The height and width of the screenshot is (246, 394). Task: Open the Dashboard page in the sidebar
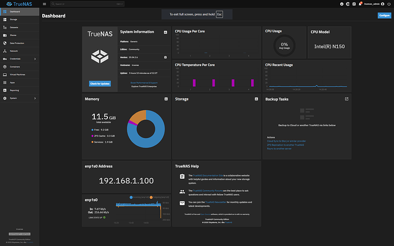pos(19,11)
